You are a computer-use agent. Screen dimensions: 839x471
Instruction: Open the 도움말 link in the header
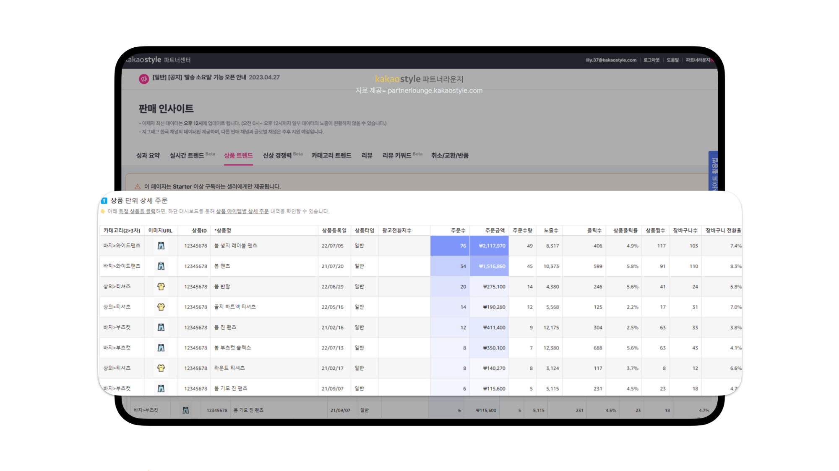click(673, 60)
